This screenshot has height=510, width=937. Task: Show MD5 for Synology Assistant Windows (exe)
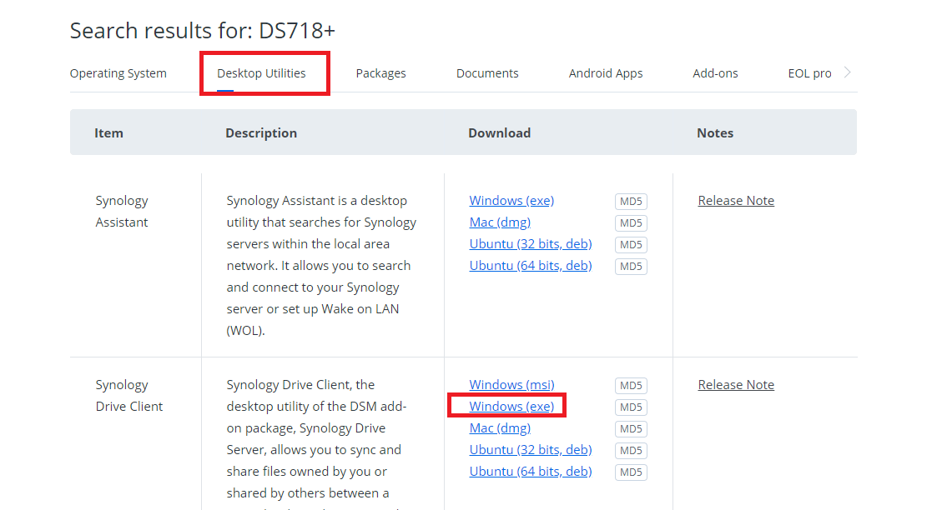click(x=631, y=202)
